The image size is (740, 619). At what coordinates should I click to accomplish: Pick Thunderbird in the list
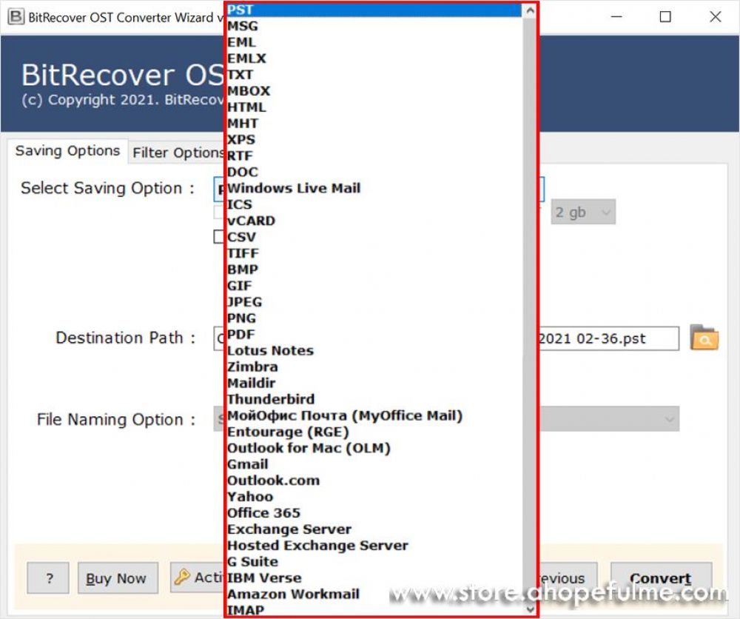coord(374,399)
